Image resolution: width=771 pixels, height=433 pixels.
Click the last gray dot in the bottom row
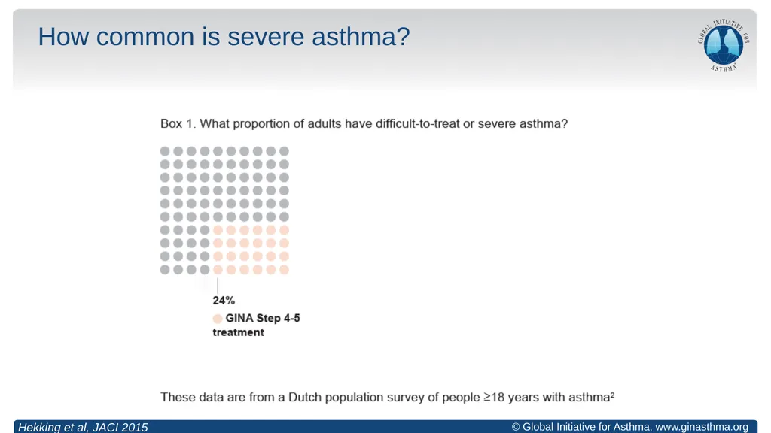pos(205,270)
